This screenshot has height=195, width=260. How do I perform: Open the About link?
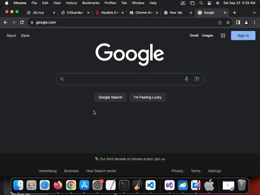coord(11,36)
